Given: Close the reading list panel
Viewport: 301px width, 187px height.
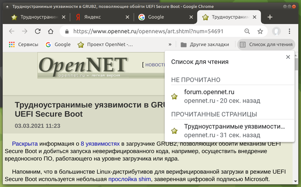Looking at the screenshot, I should (288, 57).
